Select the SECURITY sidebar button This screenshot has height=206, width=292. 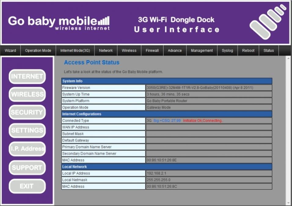[27, 112]
